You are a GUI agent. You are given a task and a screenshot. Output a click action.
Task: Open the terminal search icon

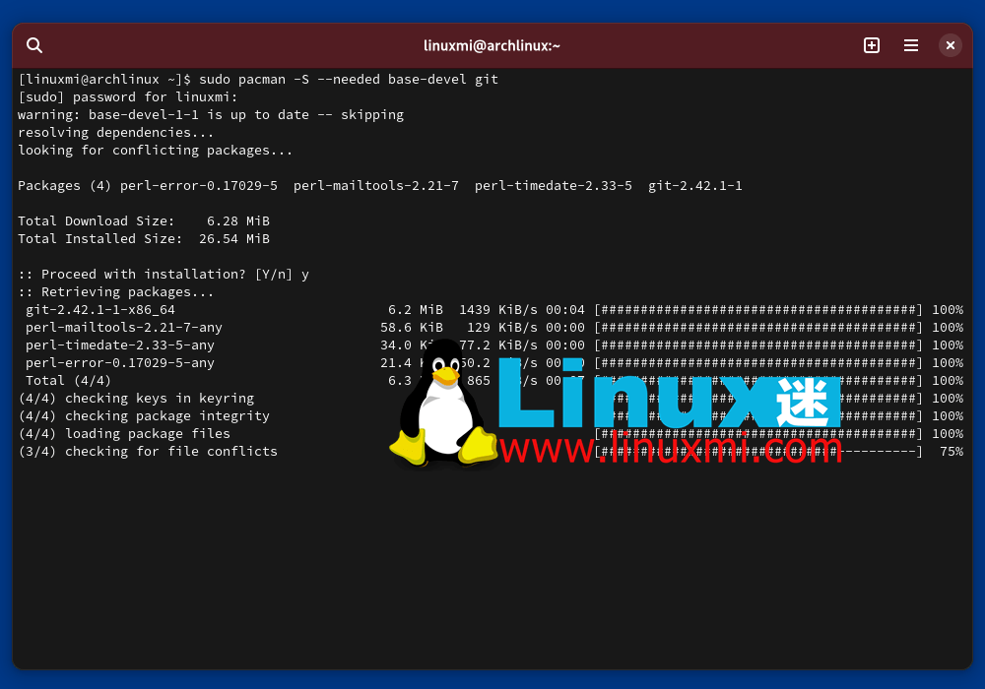[x=34, y=45]
